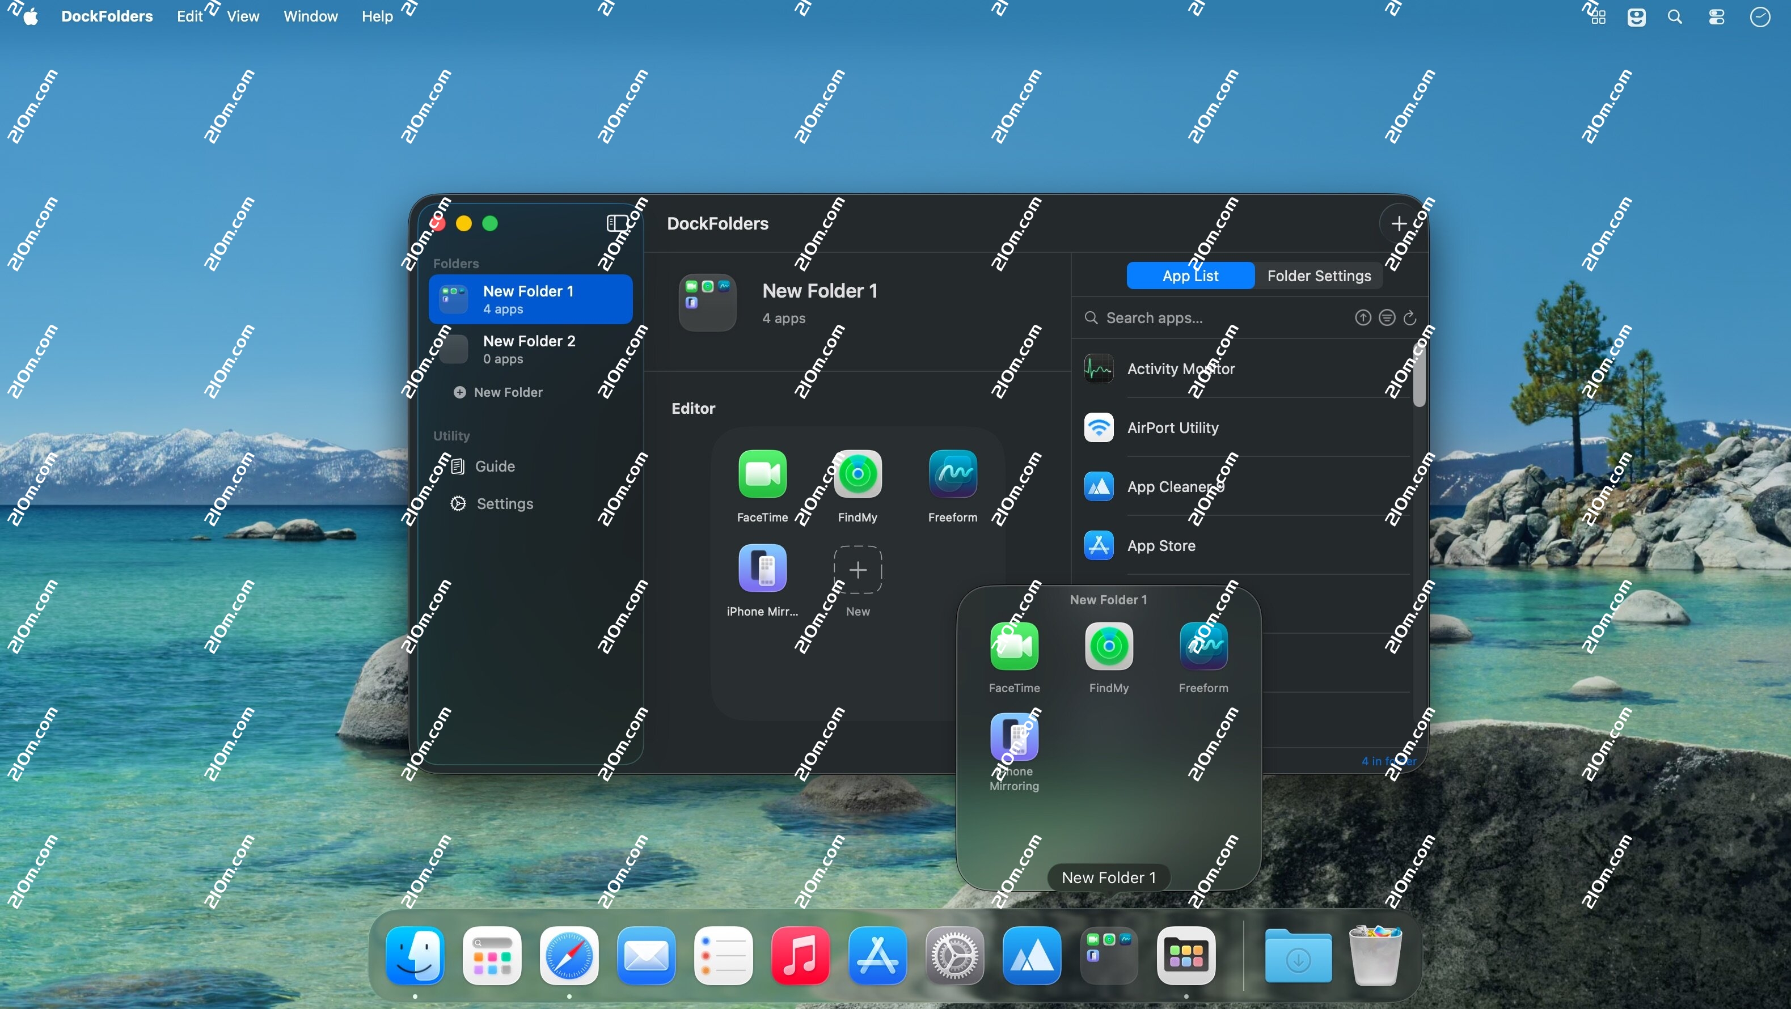Click the New Folder 1 header icon
The image size is (1791, 1009).
[707, 302]
